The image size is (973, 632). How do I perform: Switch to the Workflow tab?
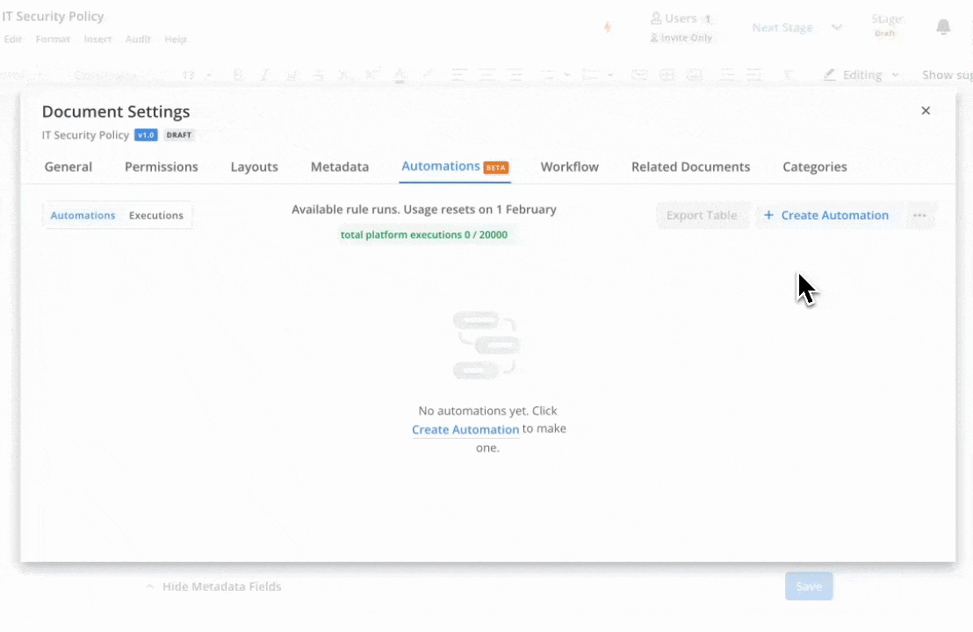coord(569,167)
